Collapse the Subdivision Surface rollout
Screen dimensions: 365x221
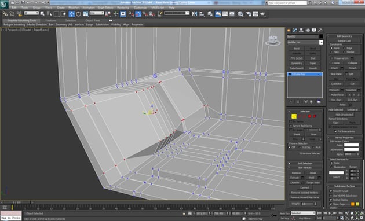344,186
